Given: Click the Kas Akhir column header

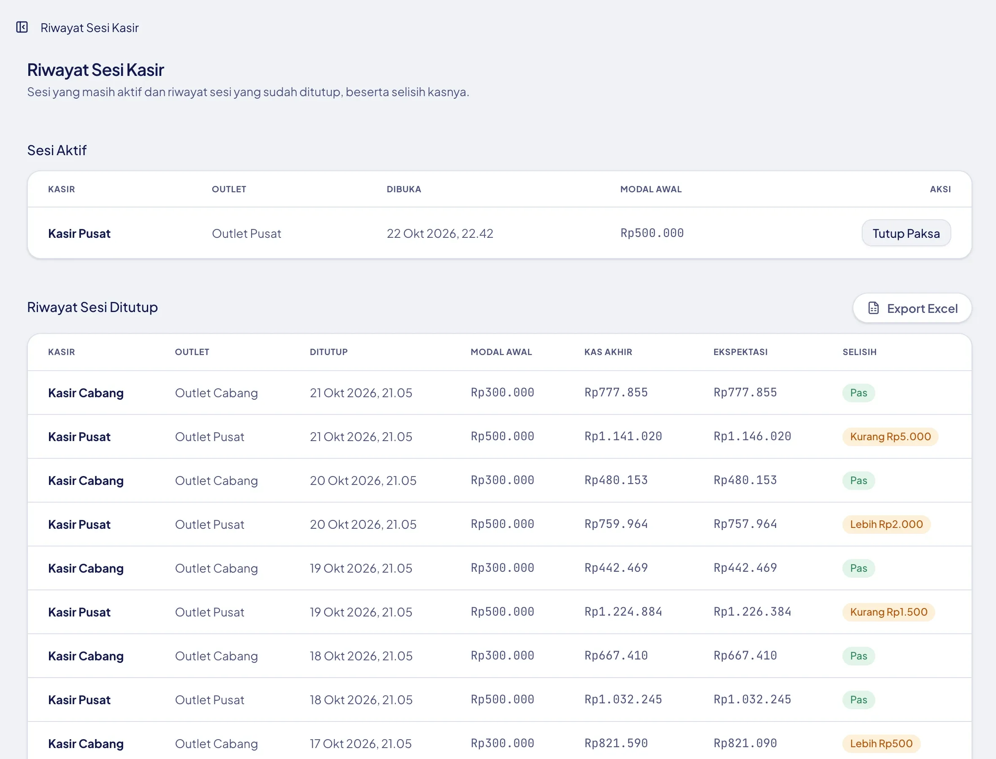Looking at the screenshot, I should tap(608, 352).
